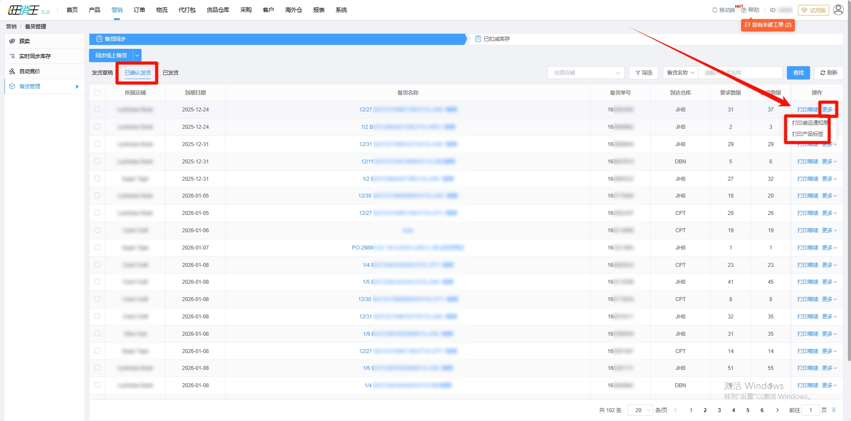This screenshot has height=421, width=851.
Task: Click the user avatar icon
Action: (838, 10)
